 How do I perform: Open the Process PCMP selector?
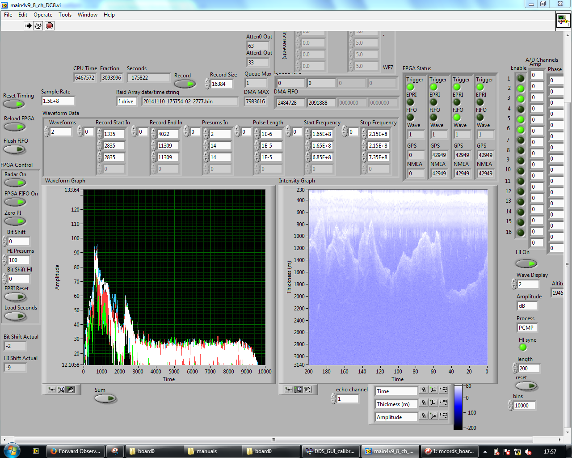coord(527,328)
